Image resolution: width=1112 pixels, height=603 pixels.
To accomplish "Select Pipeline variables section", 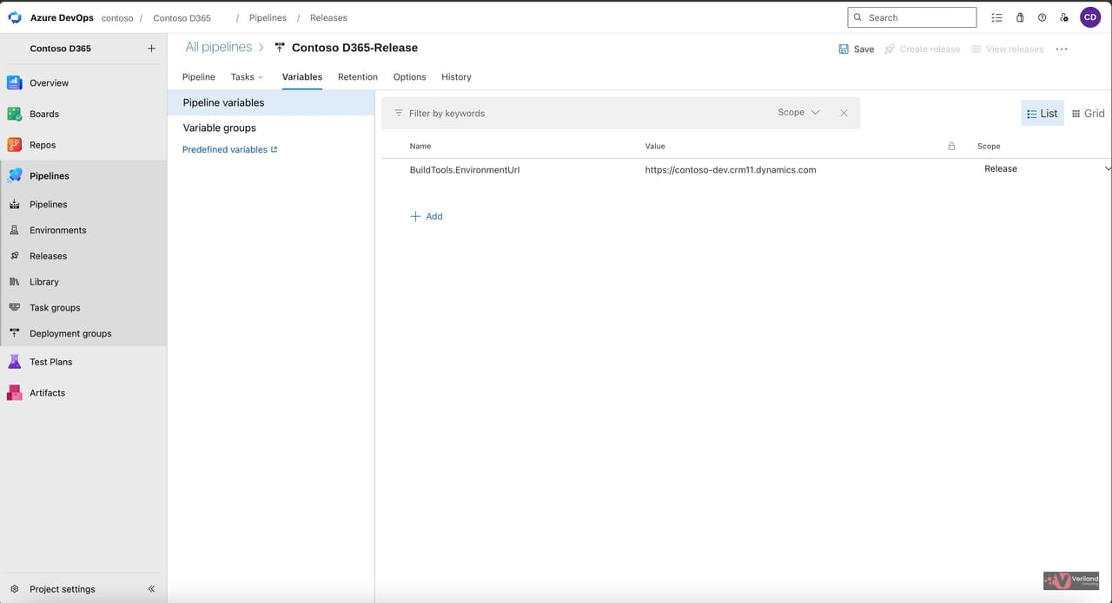I will point(270,102).
